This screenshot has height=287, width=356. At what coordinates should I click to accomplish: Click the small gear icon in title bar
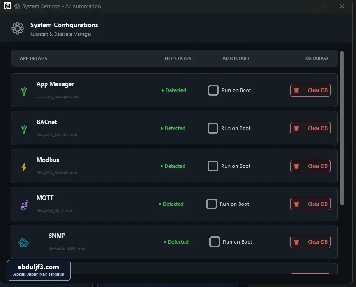click(x=17, y=6)
